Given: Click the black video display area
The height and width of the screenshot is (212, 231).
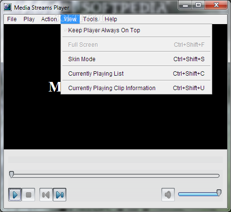Looking at the screenshot, I should [x=115, y=122].
